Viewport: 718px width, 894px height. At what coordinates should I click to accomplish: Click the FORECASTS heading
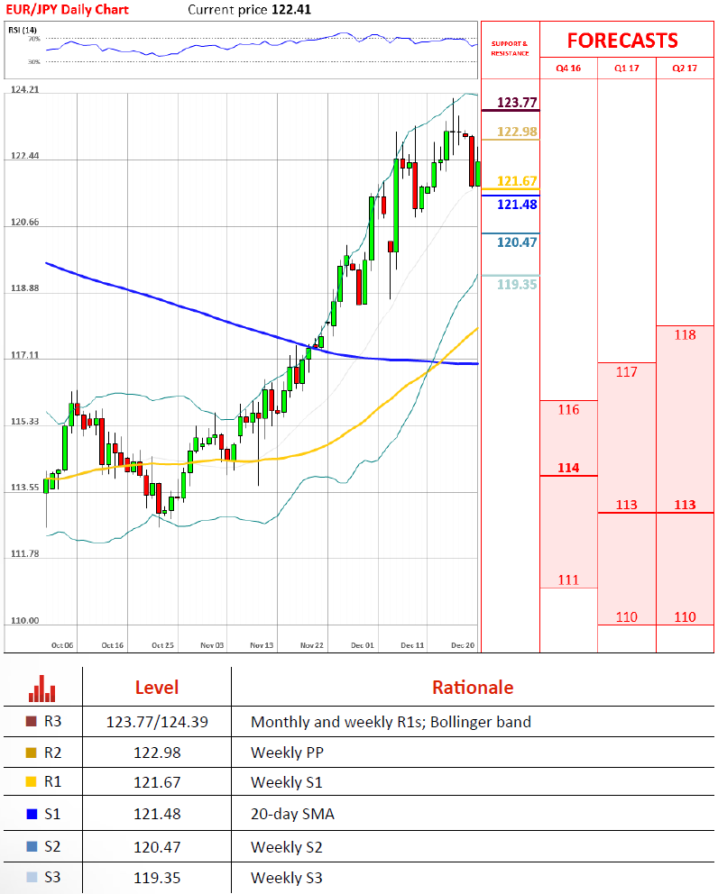pos(622,41)
